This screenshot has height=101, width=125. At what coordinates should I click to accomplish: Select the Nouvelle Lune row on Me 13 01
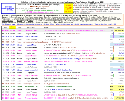pyautogui.click(x=63, y=30)
